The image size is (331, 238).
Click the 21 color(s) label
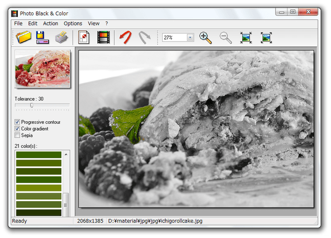coord(26,146)
